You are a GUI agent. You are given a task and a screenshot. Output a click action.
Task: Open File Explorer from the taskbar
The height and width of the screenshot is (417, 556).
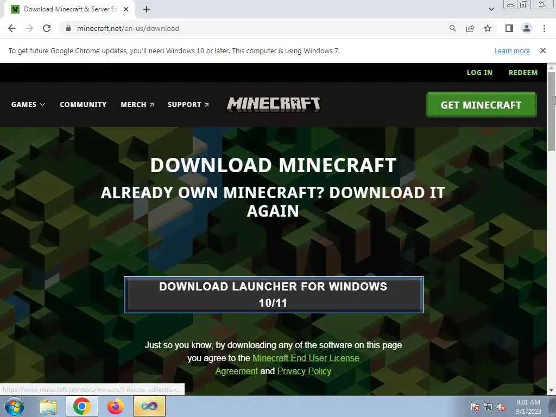point(48,406)
